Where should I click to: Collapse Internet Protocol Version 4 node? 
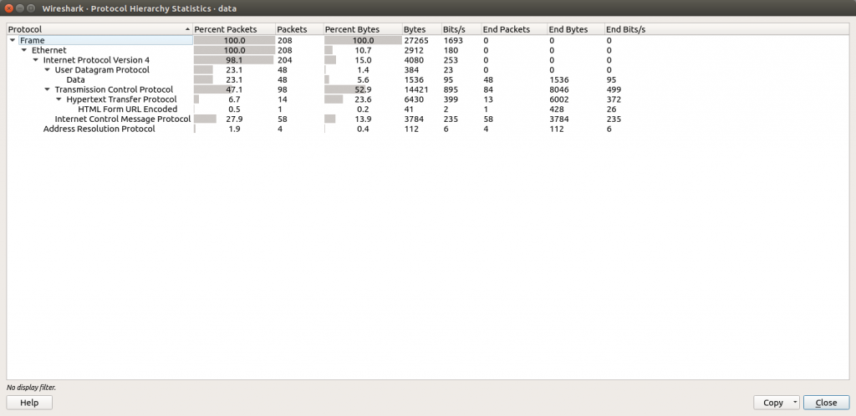pos(36,60)
